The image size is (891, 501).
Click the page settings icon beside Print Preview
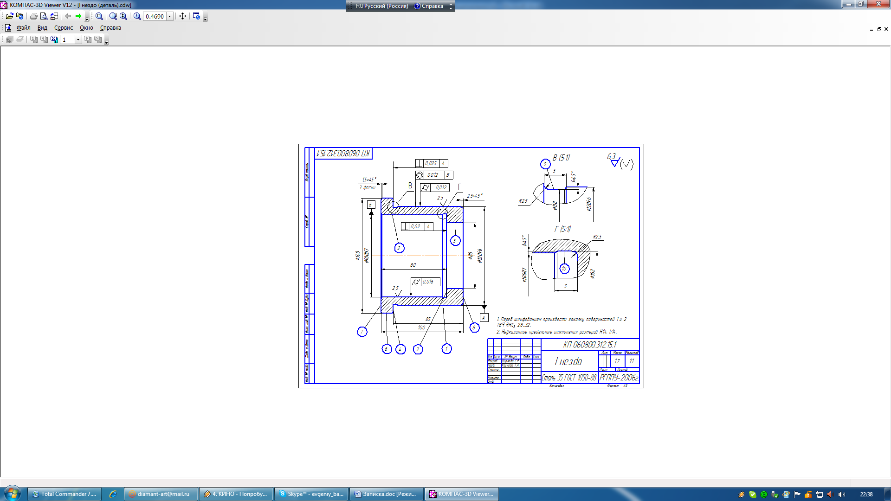54,16
